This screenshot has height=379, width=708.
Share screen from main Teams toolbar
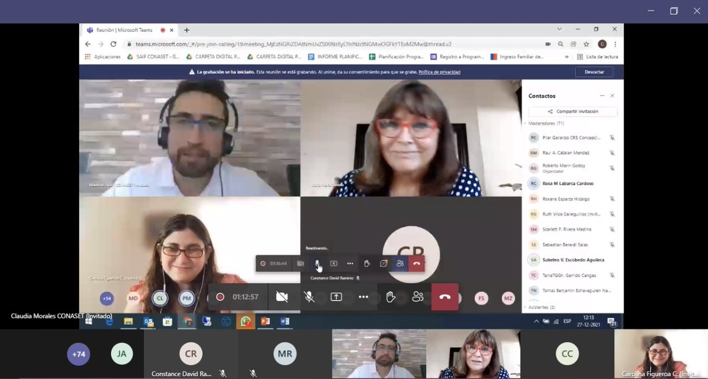point(336,297)
